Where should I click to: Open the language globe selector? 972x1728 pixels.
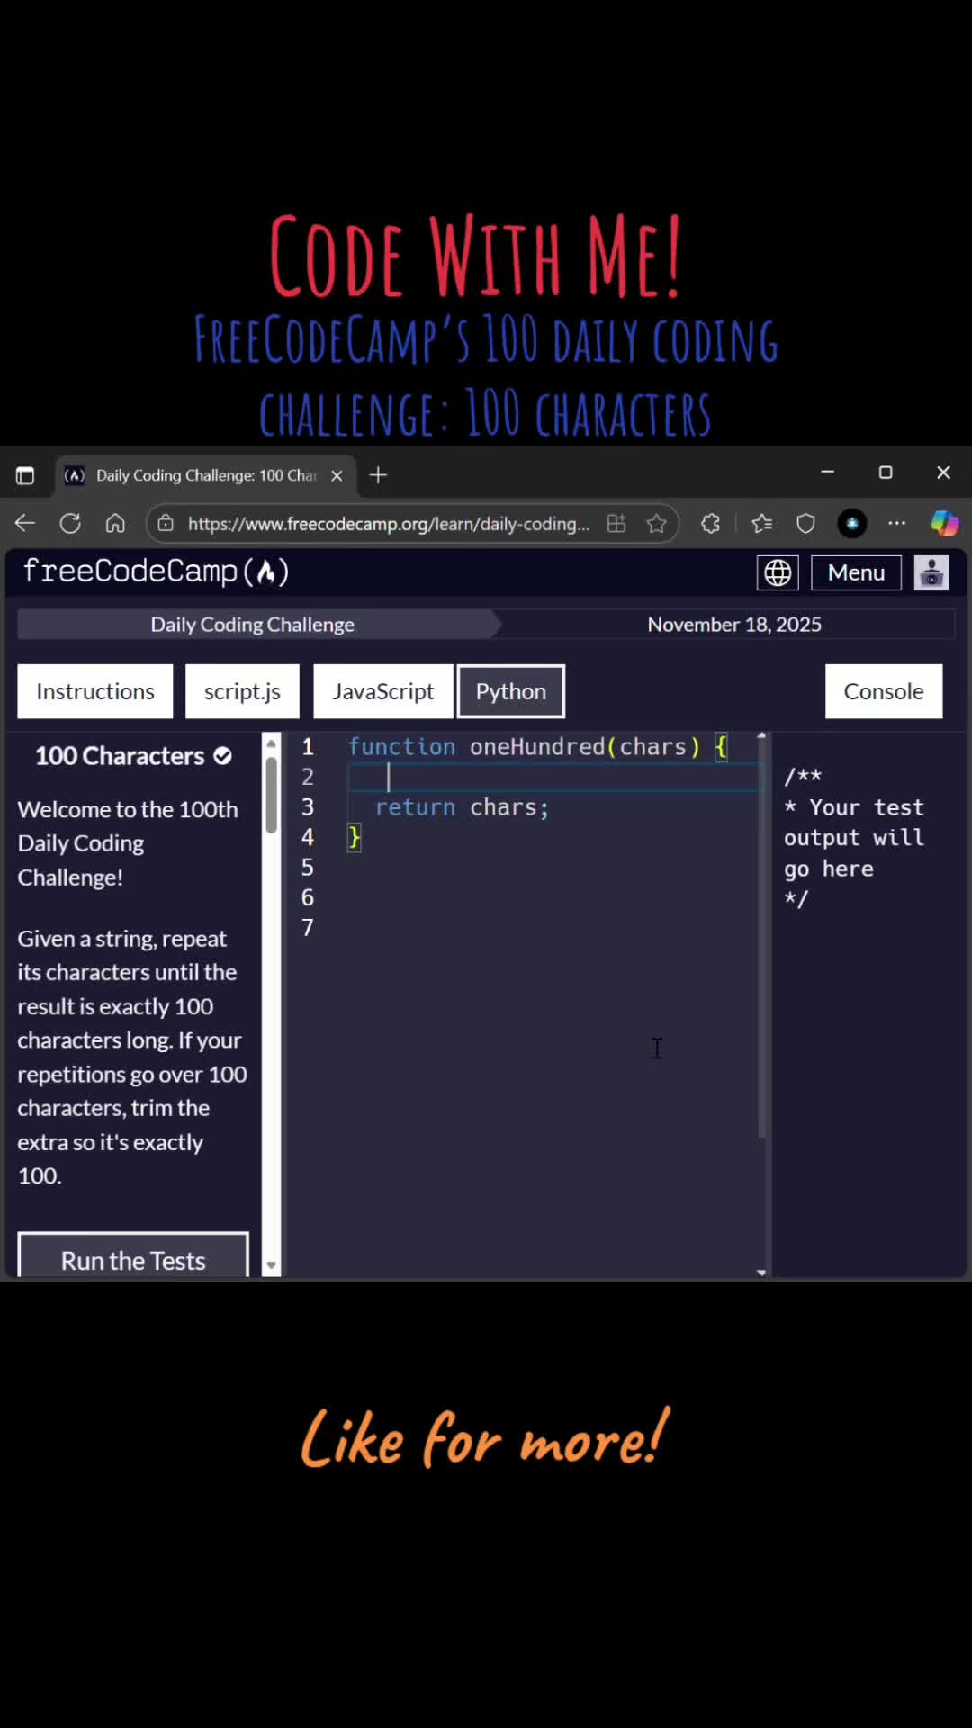[x=778, y=572]
